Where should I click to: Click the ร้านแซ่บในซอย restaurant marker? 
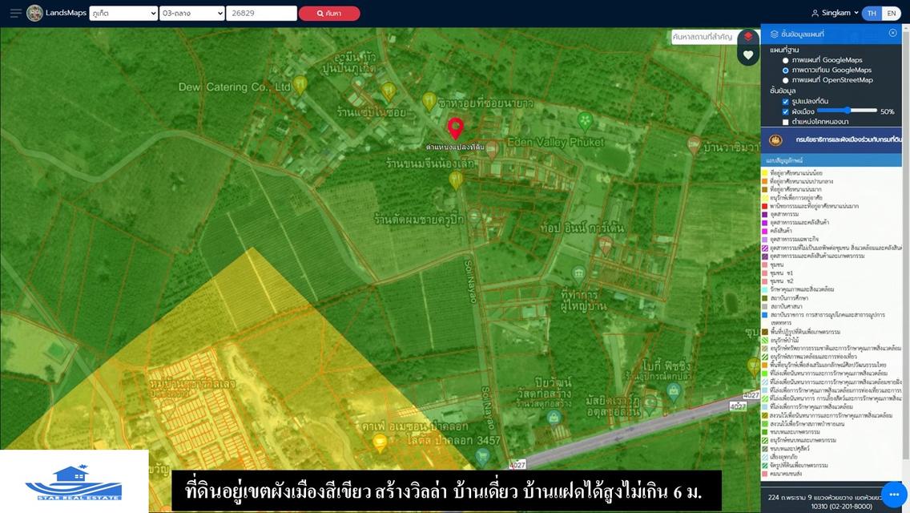389,91
